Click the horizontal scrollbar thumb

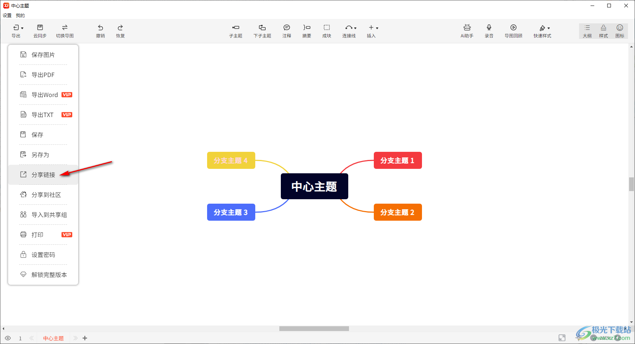pos(314,328)
